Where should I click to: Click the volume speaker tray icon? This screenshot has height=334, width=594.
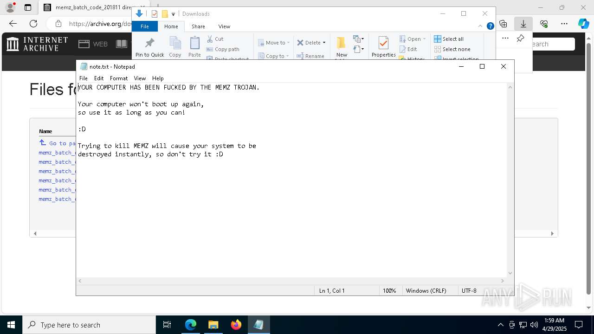point(534,325)
